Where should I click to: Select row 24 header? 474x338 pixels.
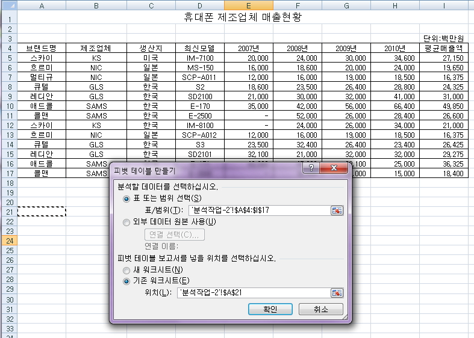pyautogui.click(x=10, y=241)
